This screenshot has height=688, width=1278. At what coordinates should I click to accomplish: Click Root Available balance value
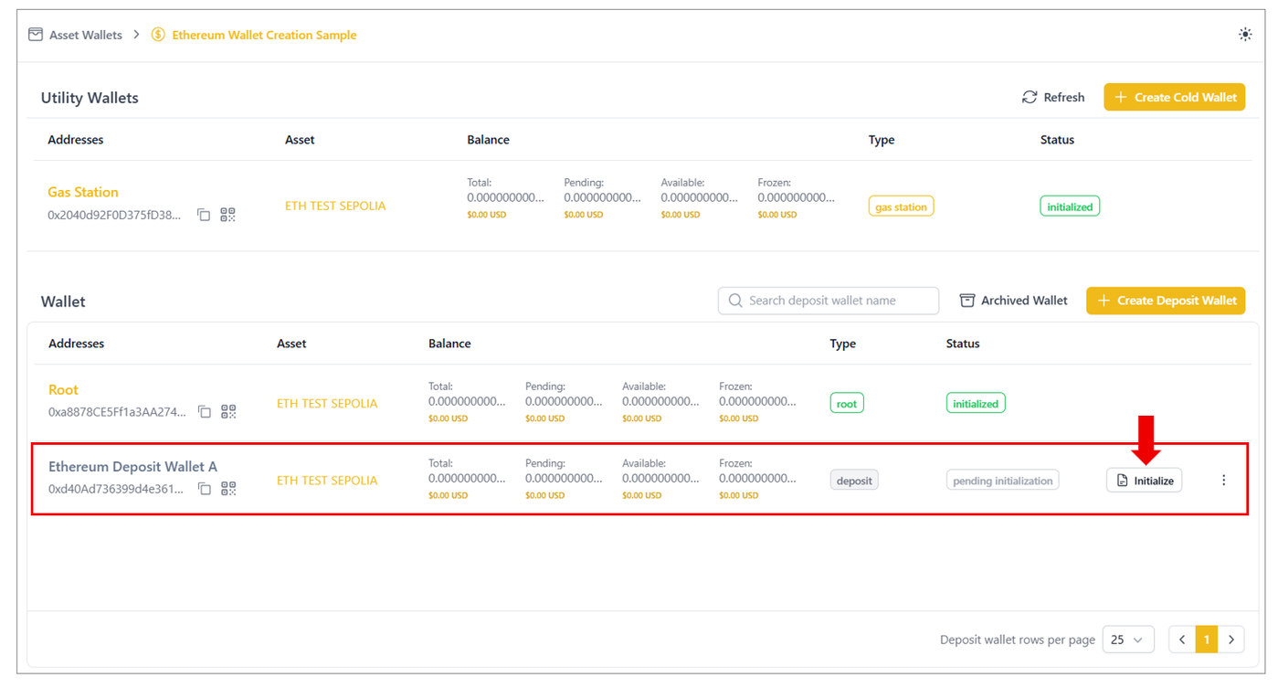[660, 401]
